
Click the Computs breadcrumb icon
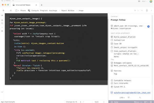pos(29,11)
